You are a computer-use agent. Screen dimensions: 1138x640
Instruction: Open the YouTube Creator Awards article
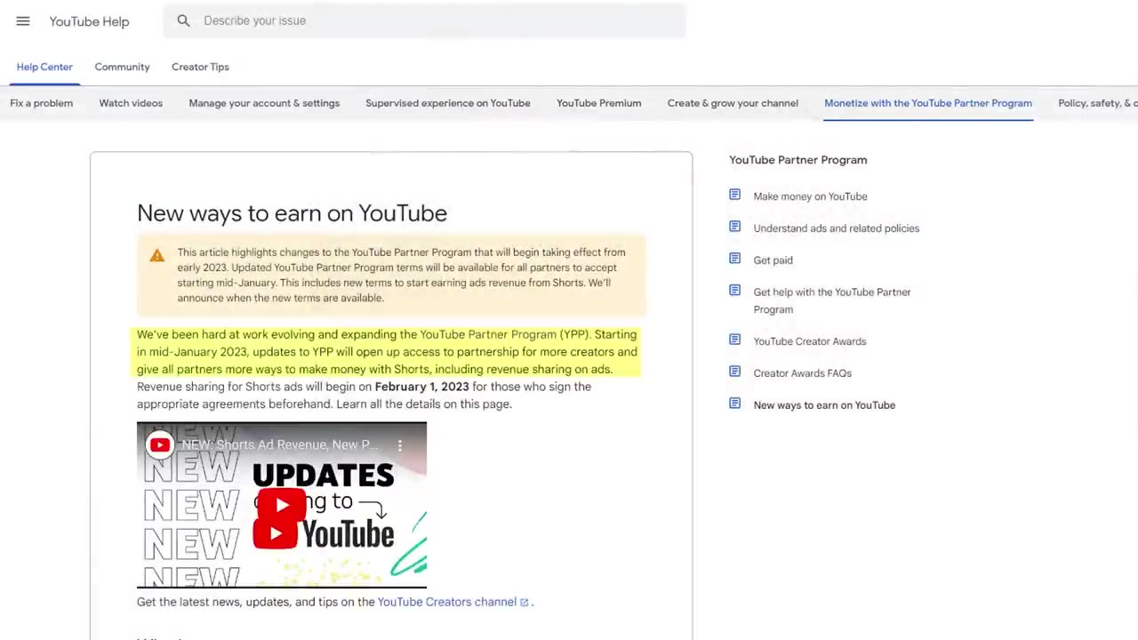click(x=810, y=341)
